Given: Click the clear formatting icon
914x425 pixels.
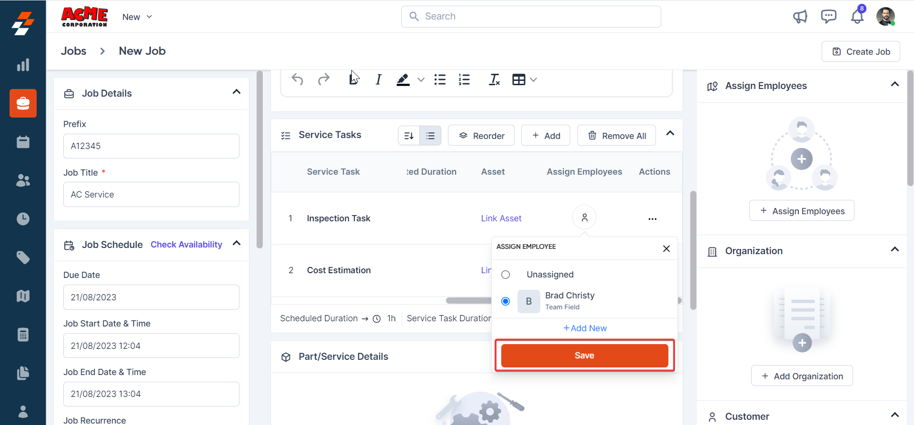Looking at the screenshot, I should pyautogui.click(x=494, y=79).
